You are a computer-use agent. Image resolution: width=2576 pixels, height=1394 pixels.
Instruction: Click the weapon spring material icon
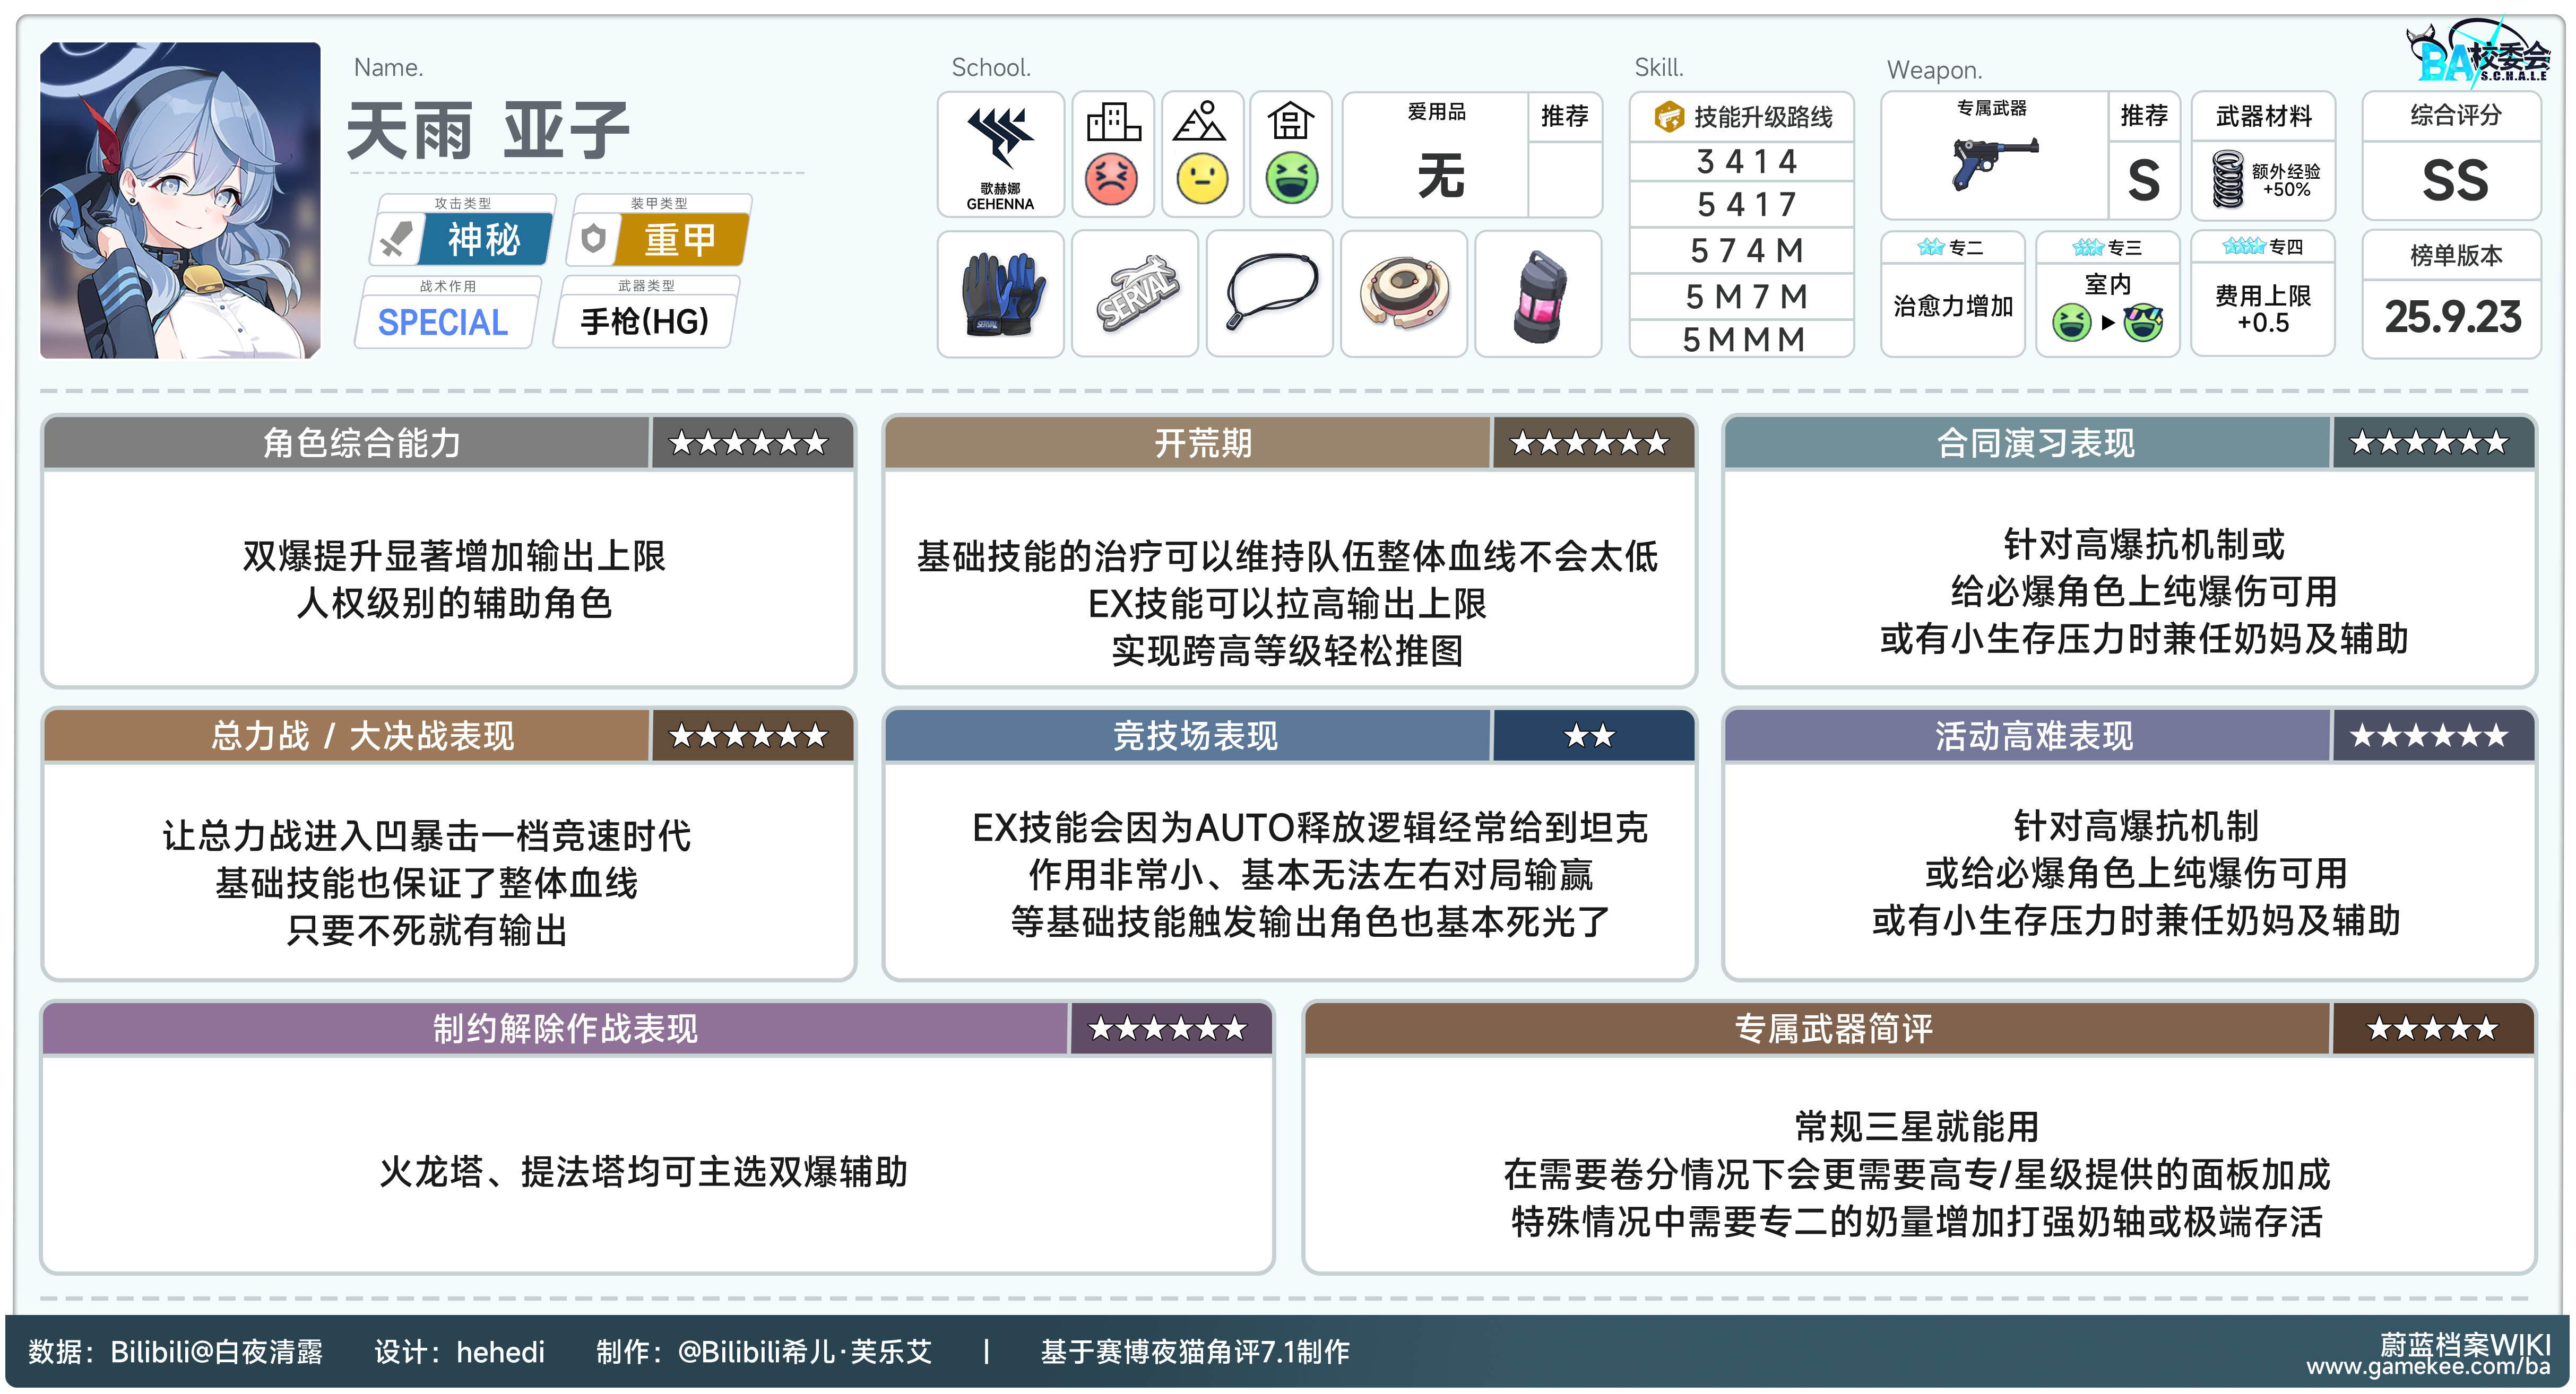2228,179
